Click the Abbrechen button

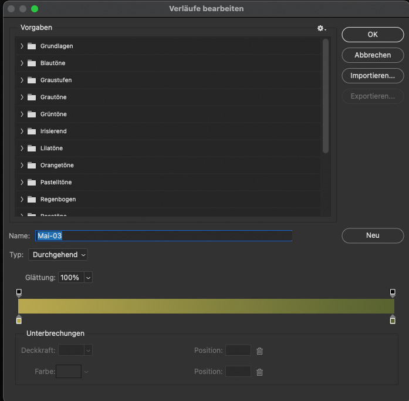click(373, 55)
